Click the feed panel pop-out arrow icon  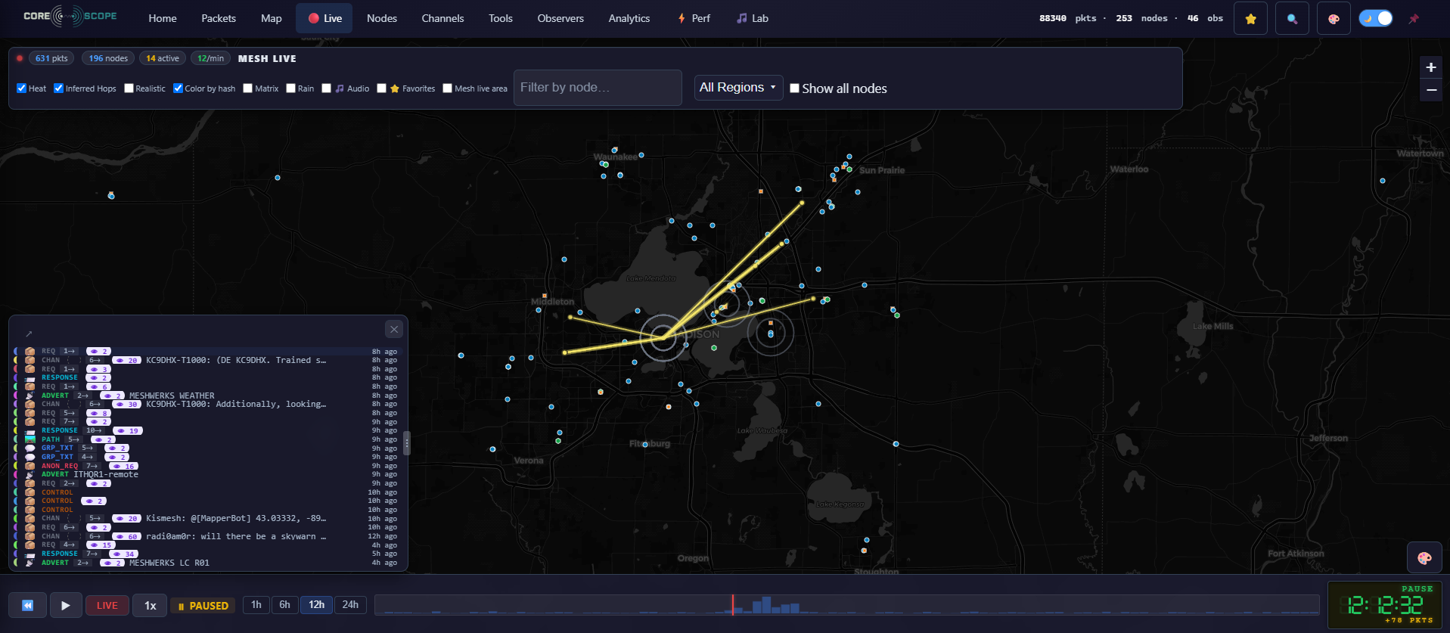29,334
